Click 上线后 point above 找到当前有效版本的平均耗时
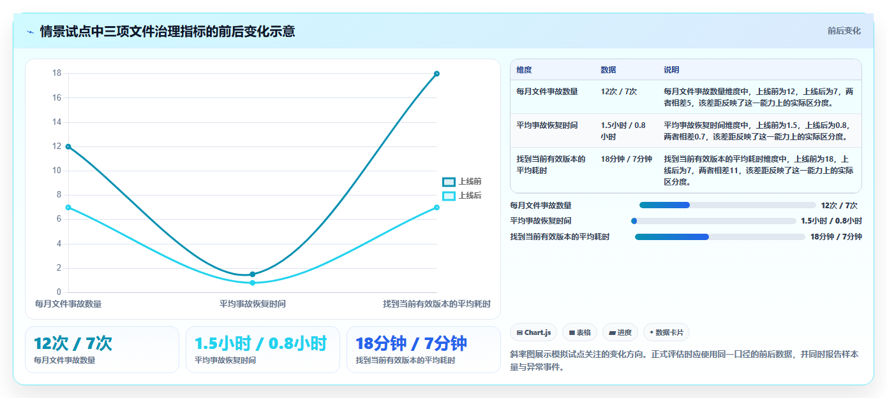 (437, 208)
